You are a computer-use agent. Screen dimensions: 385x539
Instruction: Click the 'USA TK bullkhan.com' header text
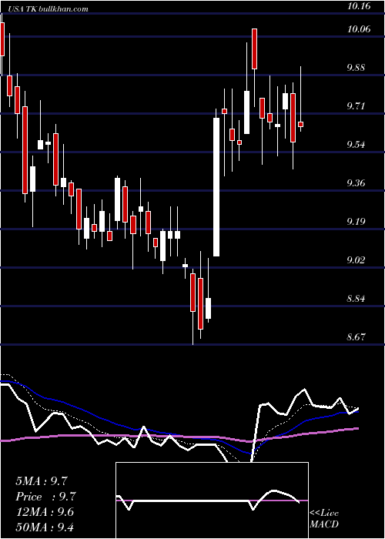pyautogui.click(x=48, y=9)
